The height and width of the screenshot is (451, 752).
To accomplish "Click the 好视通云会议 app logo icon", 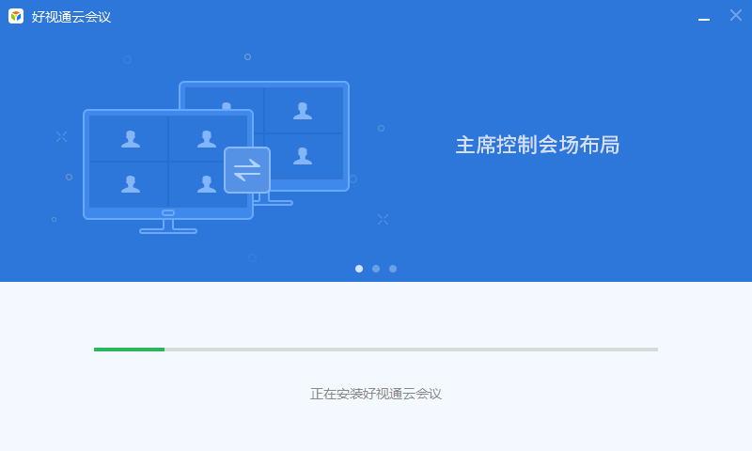I will (16, 16).
